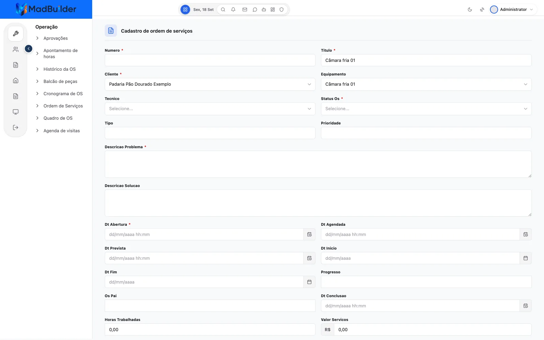Click the first document sidebar icon
The height and width of the screenshot is (340, 544).
click(16, 65)
